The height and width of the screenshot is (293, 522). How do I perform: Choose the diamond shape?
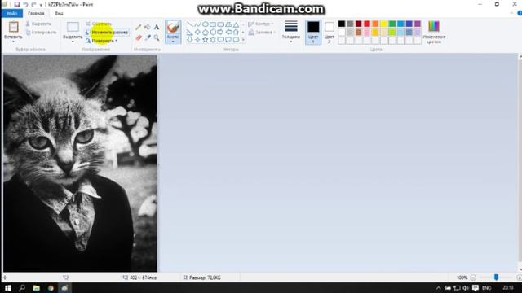coord(197,33)
